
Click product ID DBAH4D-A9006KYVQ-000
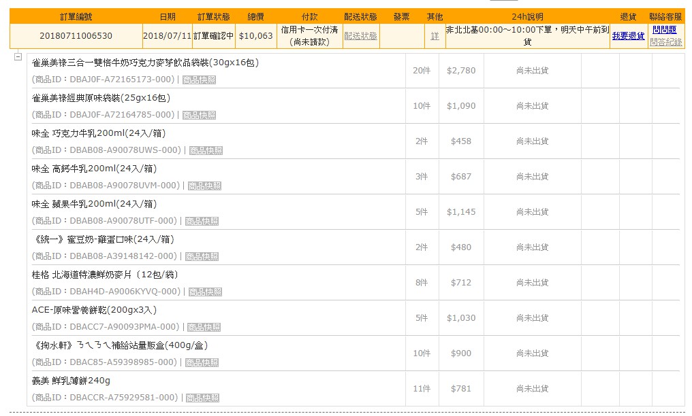[x=125, y=292]
